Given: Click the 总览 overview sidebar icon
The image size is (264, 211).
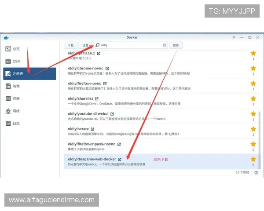Looking at the screenshot, I should [x=8, y=49].
